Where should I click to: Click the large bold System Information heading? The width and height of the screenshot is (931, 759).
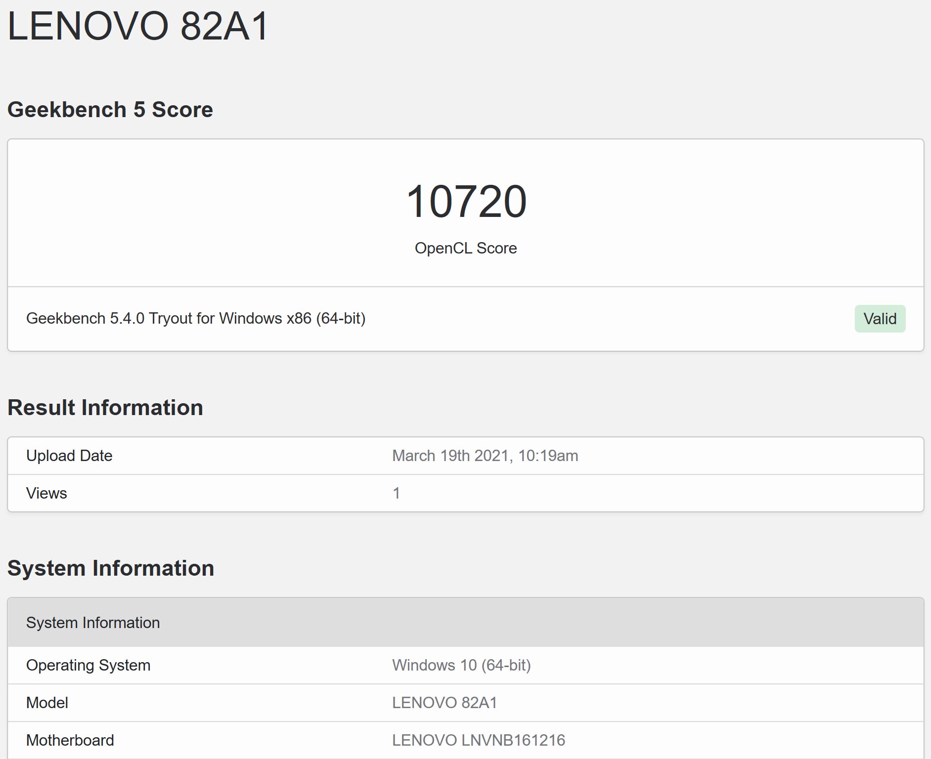(111, 568)
